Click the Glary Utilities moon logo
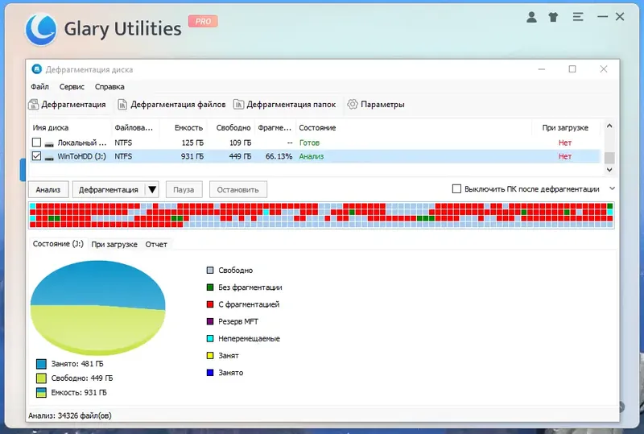The width and height of the screenshot is (644, 434). [x=41, y=29]
